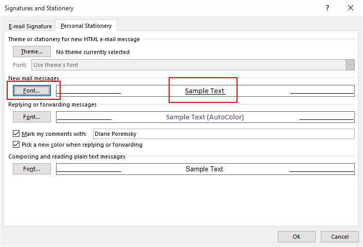The height and width of the screenshot is (247, 363).
Task: Switch to the E-mail Signature tab
Action: [x=30, y=26]
